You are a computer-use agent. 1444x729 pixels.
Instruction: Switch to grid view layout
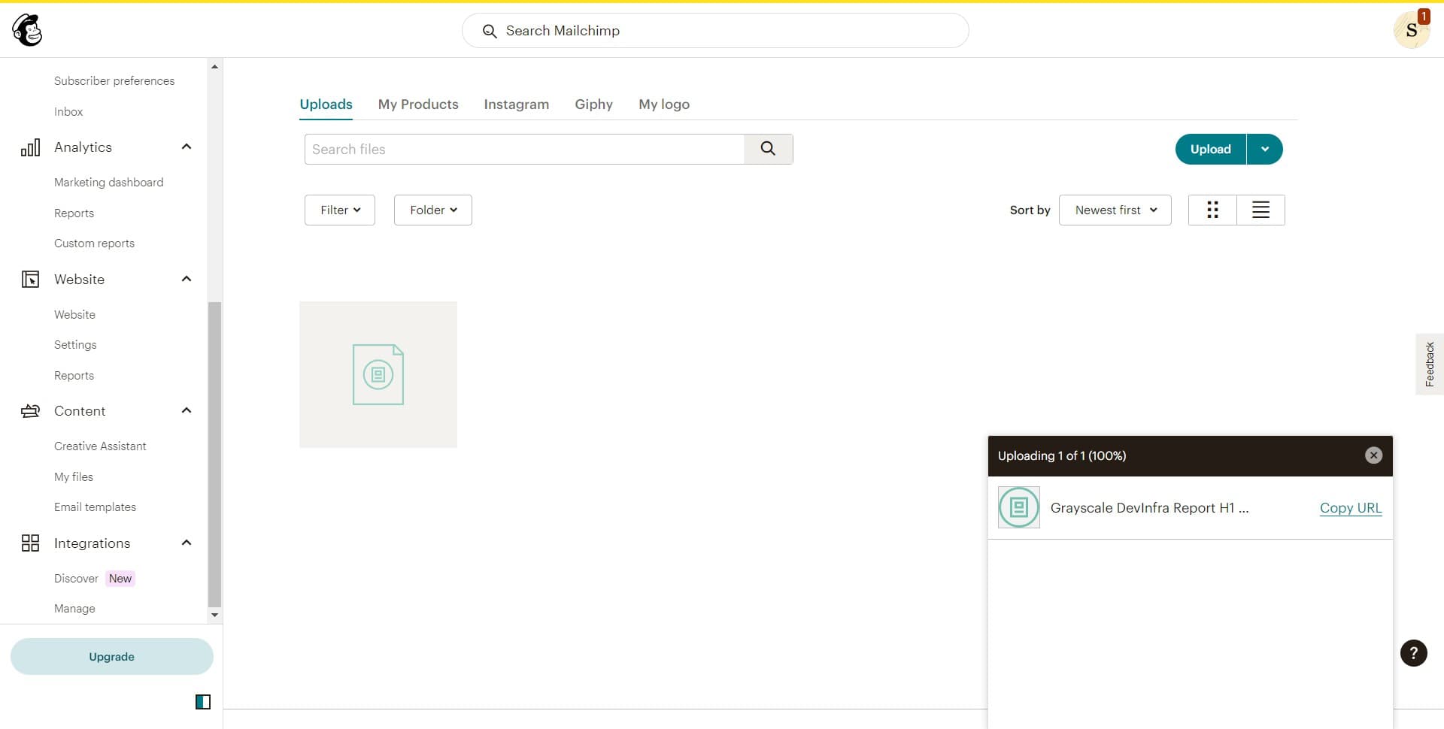click(1212, 210)
